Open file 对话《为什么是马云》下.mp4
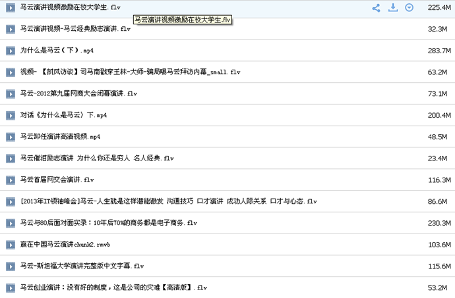Screen dimensions: 455x298 pos(63,115)
